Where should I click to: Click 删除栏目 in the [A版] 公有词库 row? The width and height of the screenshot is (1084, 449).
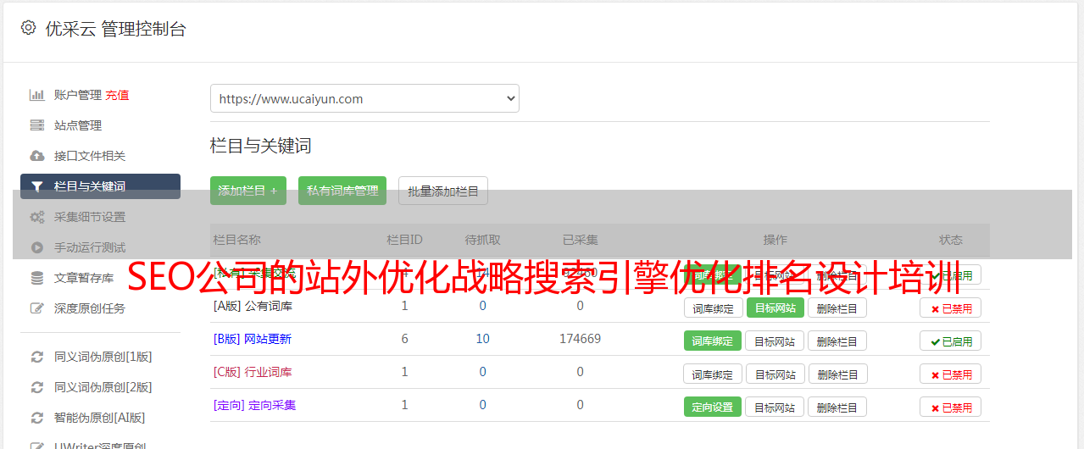tap(837, 308)
